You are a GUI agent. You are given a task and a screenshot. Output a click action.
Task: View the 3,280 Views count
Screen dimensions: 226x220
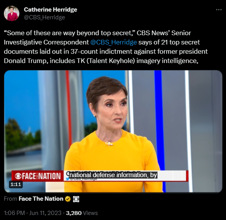(74, 213)
